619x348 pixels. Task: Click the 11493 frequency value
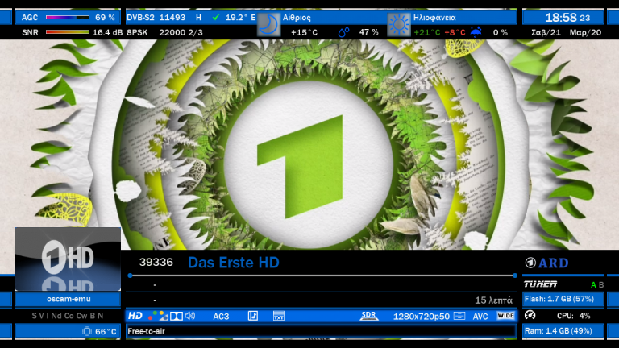[x=172, y=18]
